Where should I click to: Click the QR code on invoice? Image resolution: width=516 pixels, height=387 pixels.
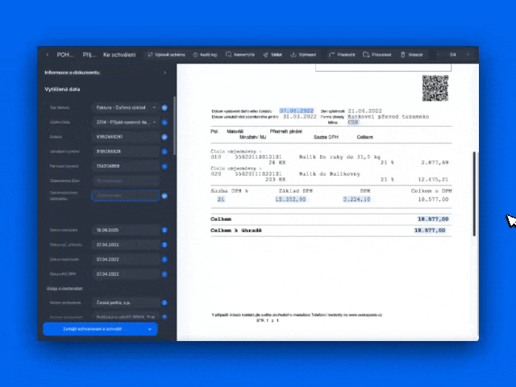[x=435, y=88]
